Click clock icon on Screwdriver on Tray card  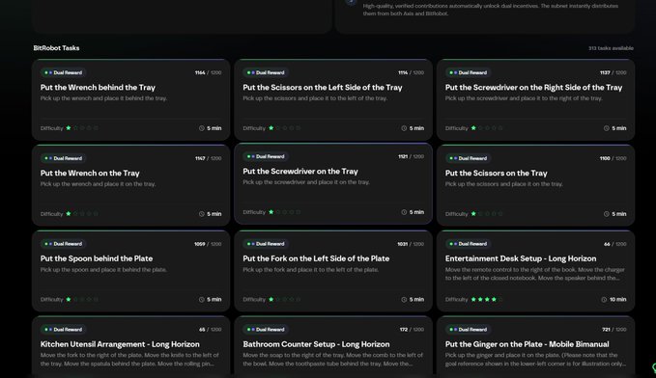[404, 212]
